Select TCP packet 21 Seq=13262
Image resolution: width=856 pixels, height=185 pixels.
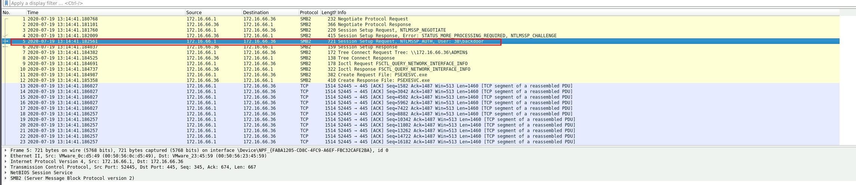(421, 131)
